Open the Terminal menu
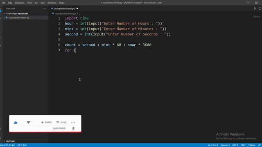 coord(52,3)
